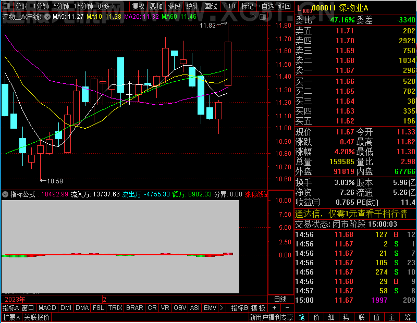Open the 模板 template menu
The image size is (417, 323).
coord(258,308)
